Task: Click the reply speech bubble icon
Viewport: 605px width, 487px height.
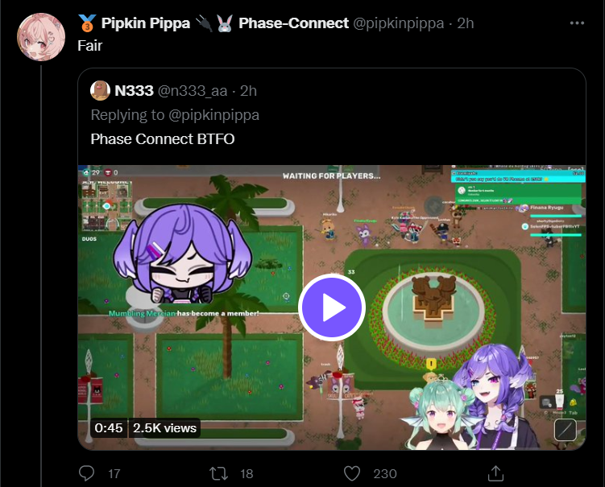Action: coord(86,473)
